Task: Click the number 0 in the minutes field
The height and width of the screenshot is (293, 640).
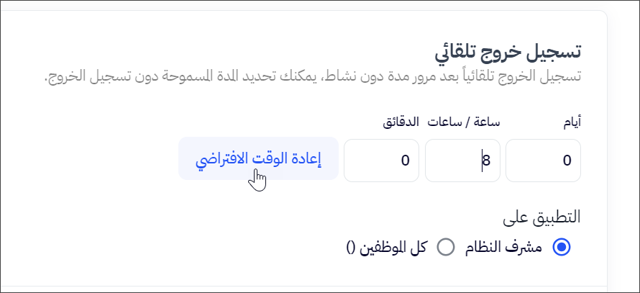Action: (x=405, y=161)
